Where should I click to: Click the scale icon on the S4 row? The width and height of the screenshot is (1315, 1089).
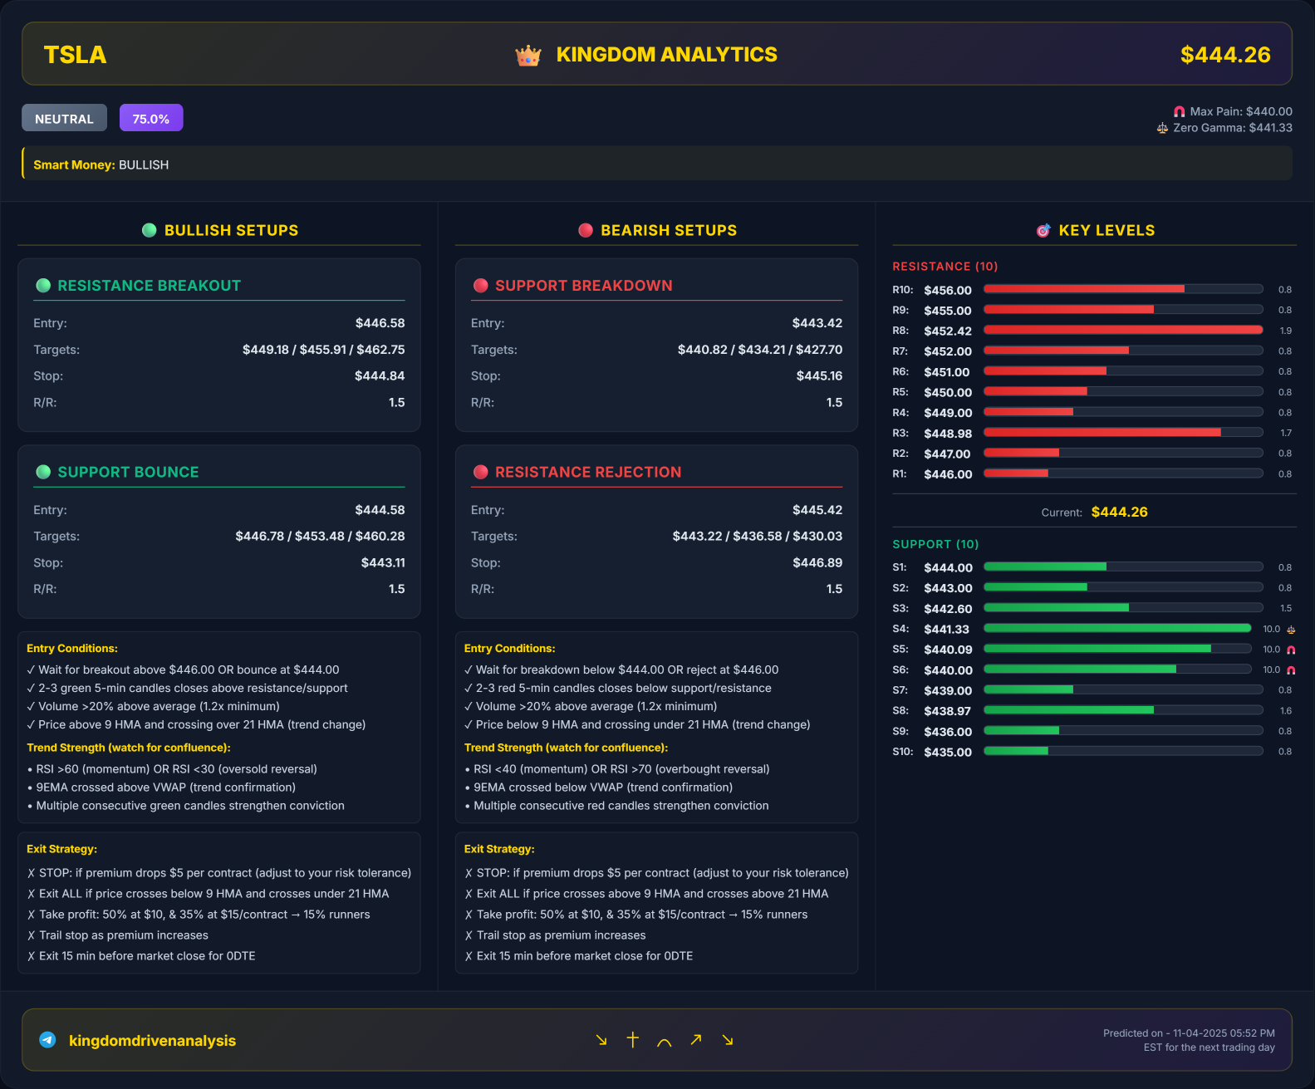click(x=1291, y=630)
